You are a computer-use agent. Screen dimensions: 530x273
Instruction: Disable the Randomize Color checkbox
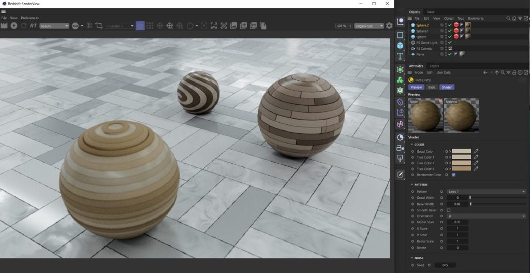453,175
